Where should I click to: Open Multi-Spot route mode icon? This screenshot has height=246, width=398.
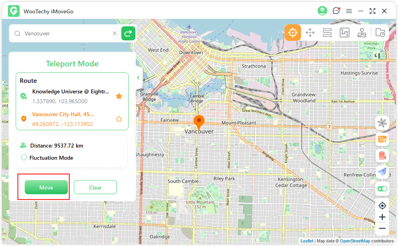pos(327,33)
